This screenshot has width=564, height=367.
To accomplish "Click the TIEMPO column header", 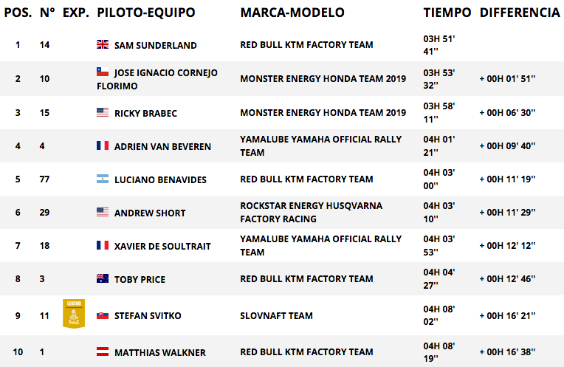I will click(x=447, y=13).
